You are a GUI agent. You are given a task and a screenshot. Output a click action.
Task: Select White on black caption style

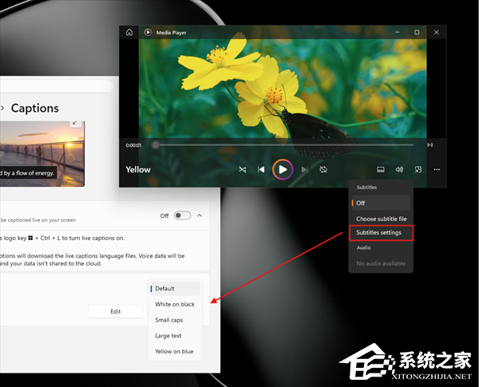pyautogui.click(x=176, y=304)
